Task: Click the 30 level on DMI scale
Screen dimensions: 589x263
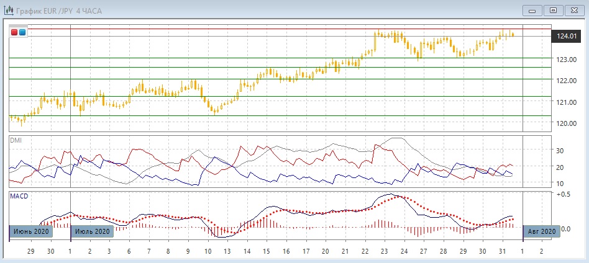Action: point(559,151)
